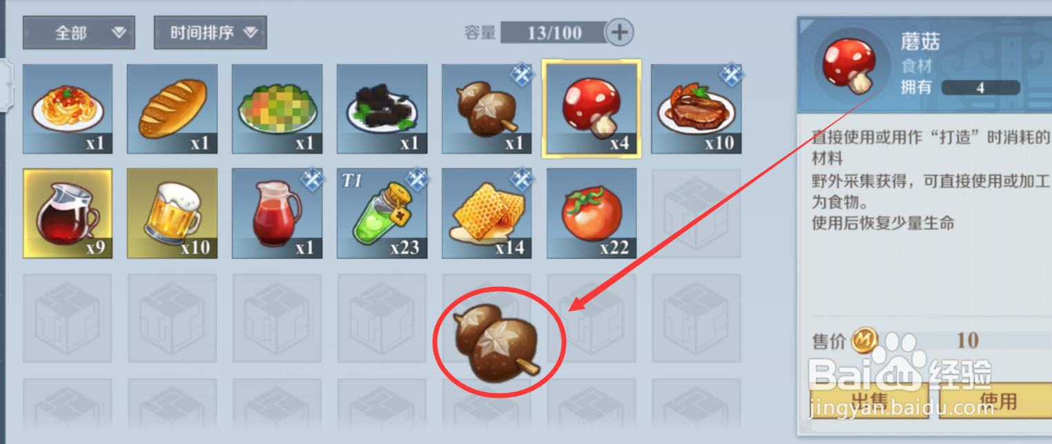This screenshot has height=444, width=1052.
Task: Select the green potion bottle x23
Action: 382,214
